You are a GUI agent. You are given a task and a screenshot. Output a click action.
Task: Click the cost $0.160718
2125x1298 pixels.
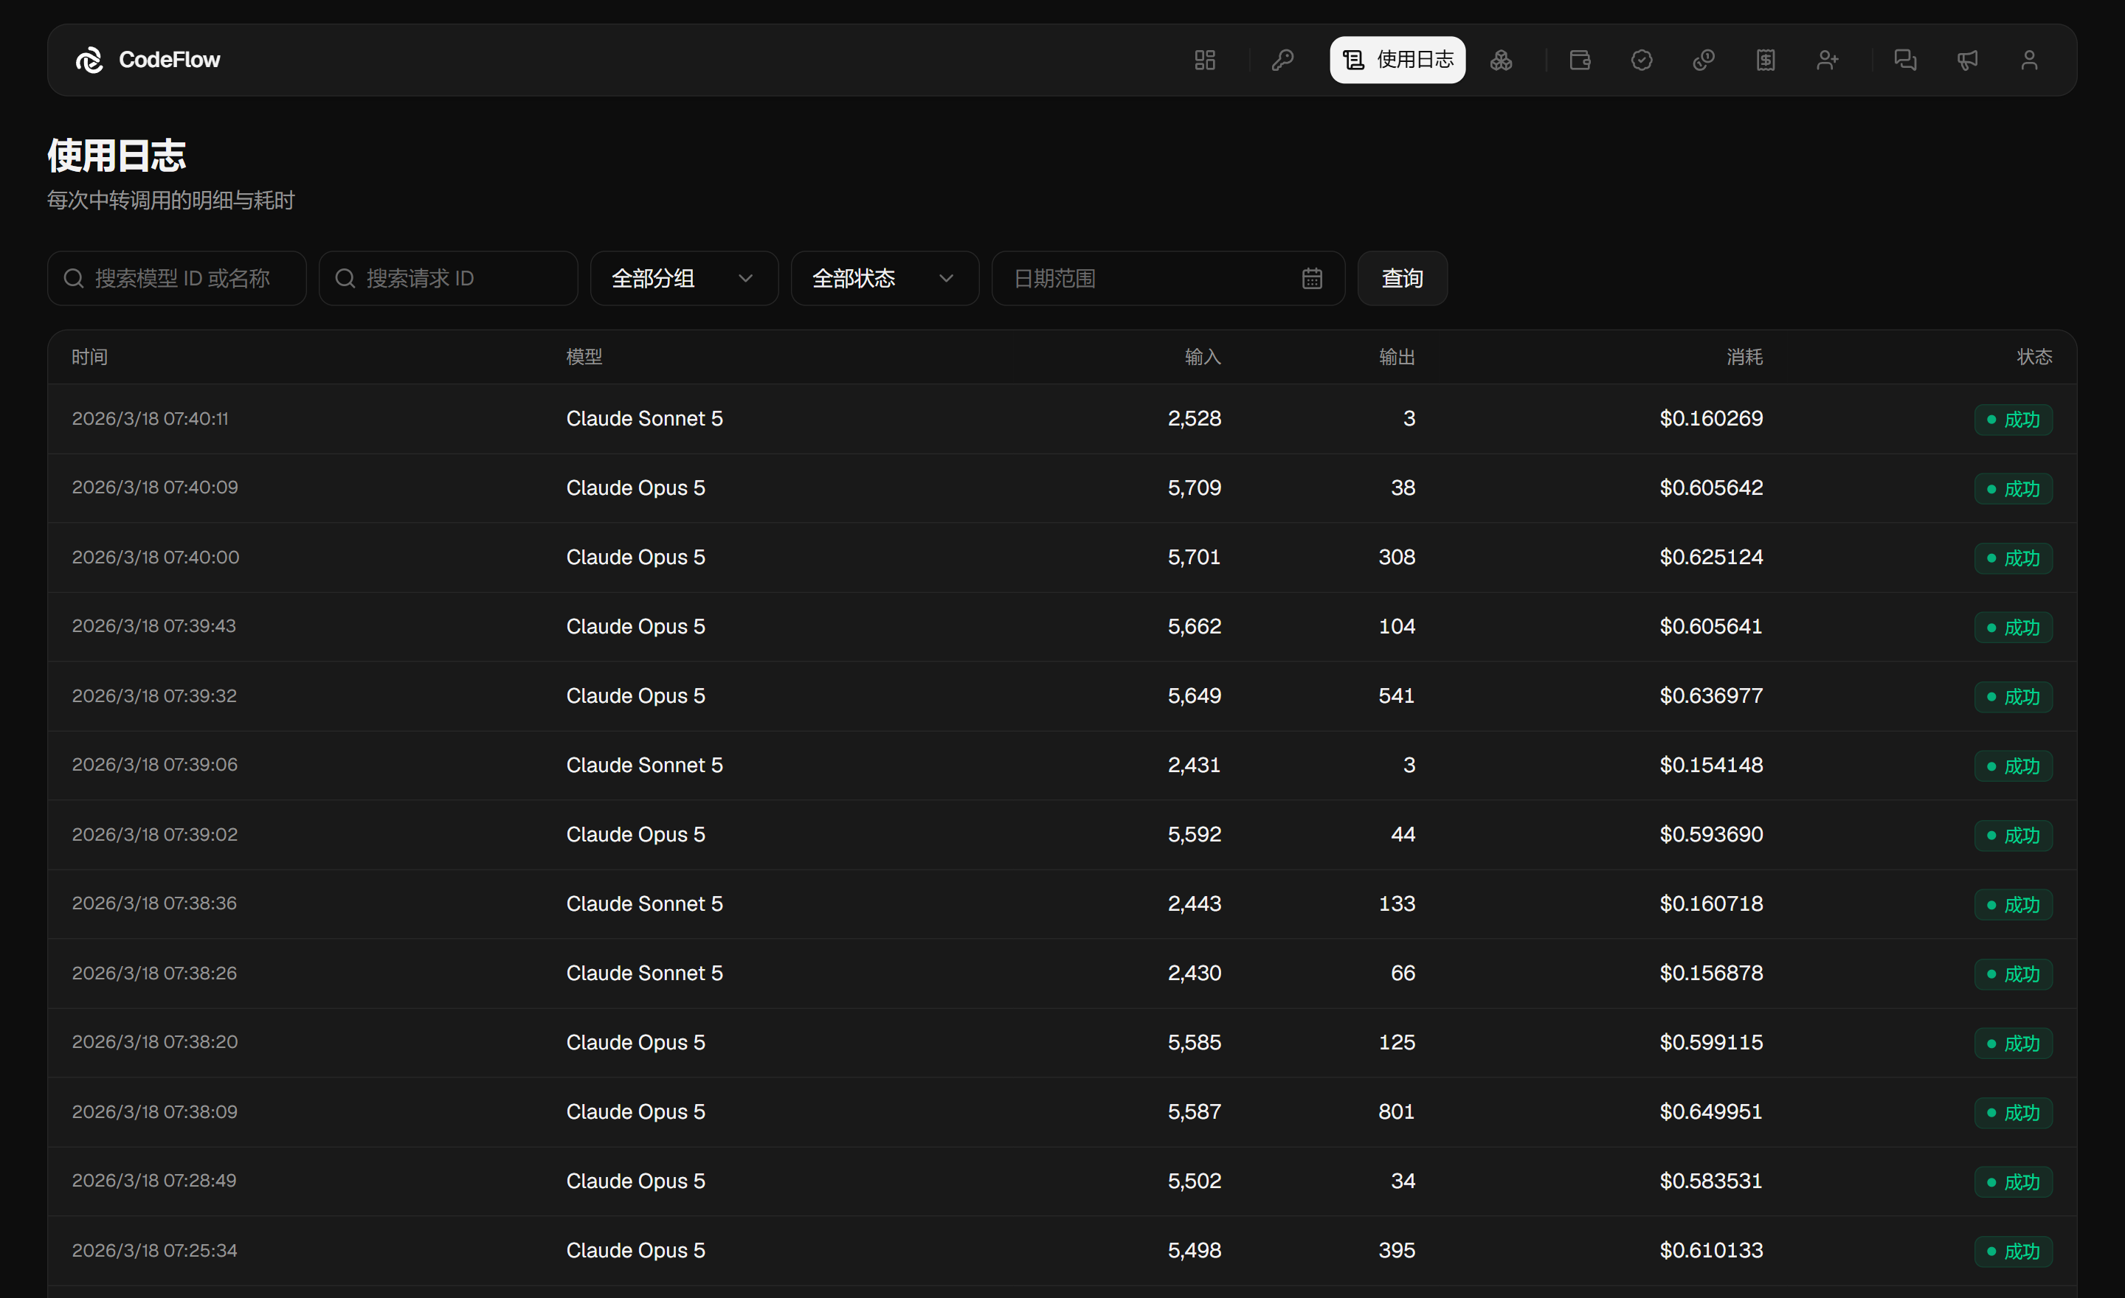tap(1711, 904)
